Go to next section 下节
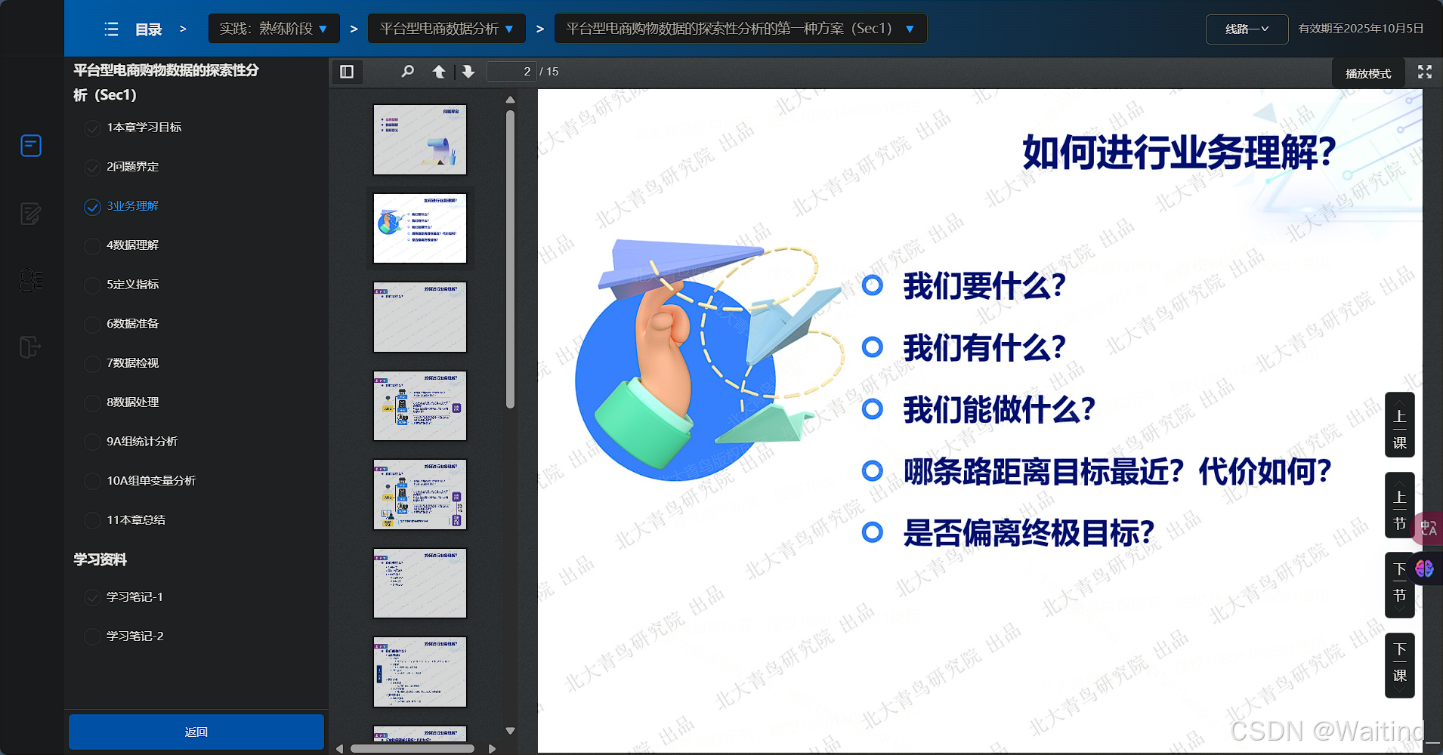The image size is (1443, 755). pos(1400,585)
